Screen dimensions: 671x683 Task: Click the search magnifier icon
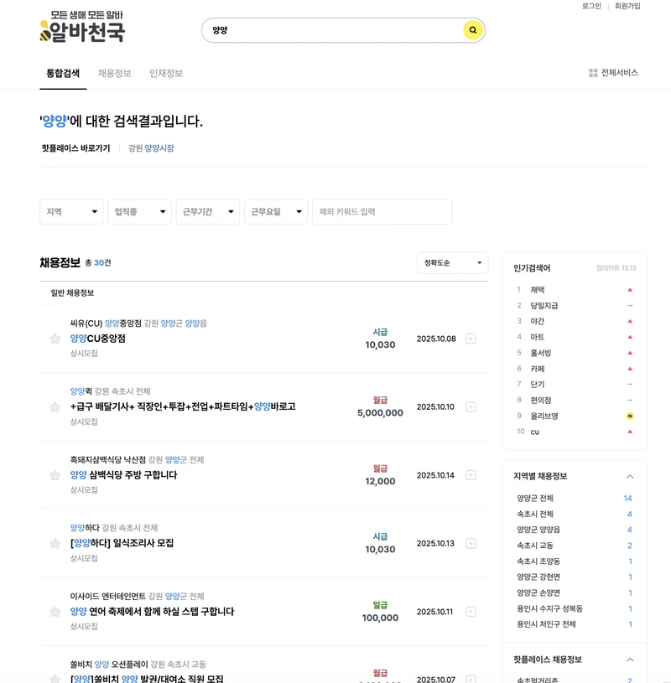(471, 30)
